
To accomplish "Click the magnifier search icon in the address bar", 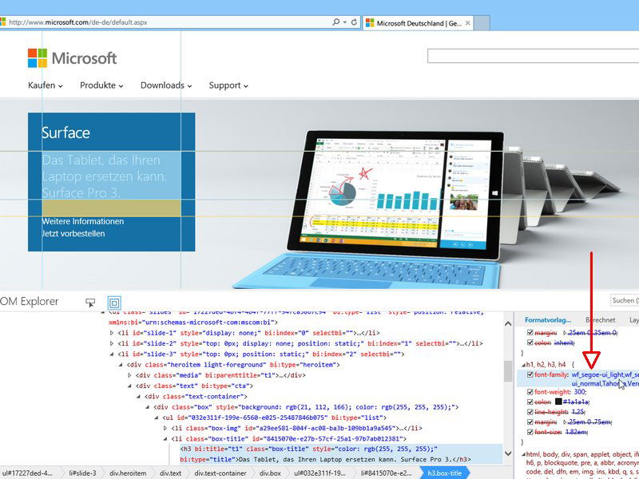I will pos(335,22).
